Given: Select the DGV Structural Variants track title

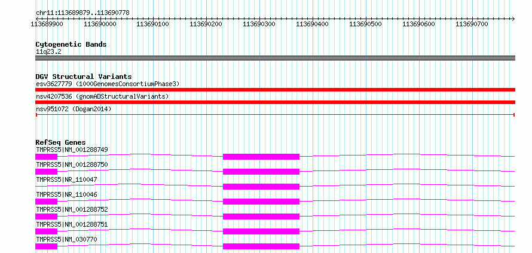Looking at the screenshot, I should (84, 77).
